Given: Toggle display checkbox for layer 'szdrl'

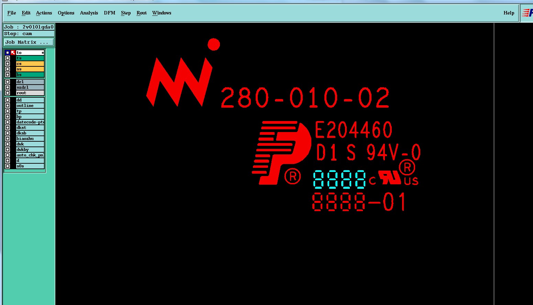Looking at the screenshot, I should tap(8, 87).
